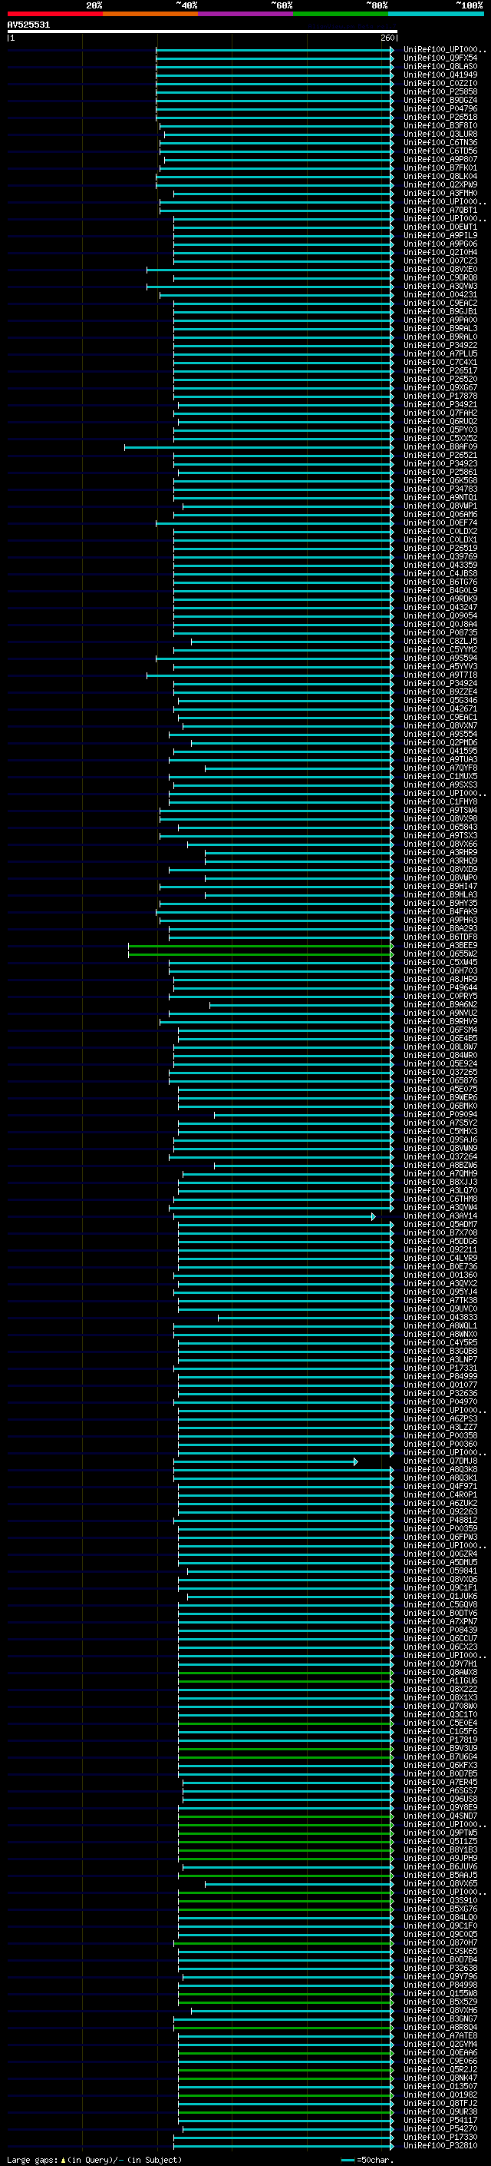
Task: Open hit UniRef100_Q9FX54
Action: (x=440, y=58)
